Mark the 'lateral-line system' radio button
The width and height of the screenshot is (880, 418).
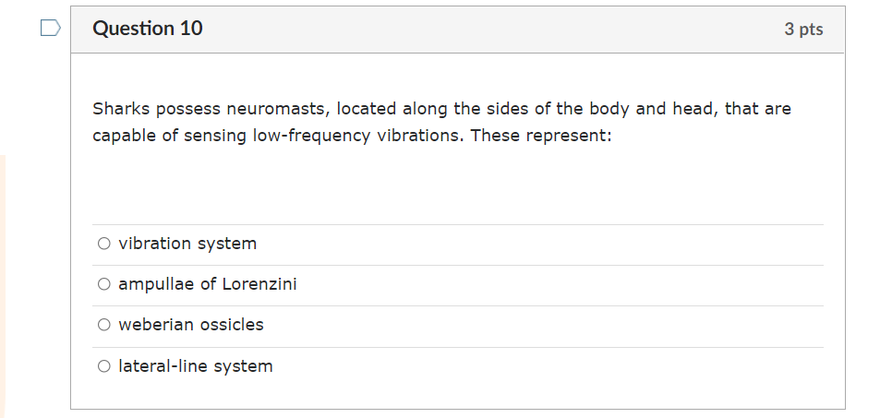(x=104, y=366)
